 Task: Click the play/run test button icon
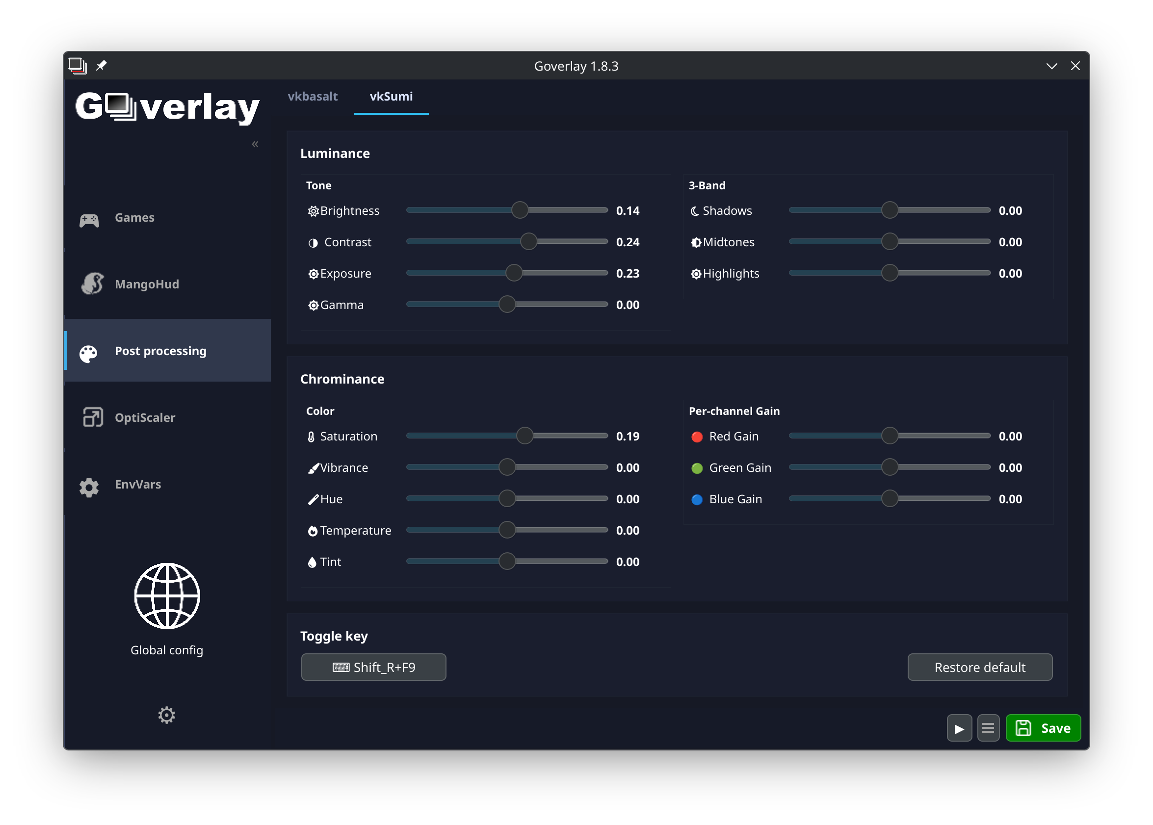959,728
